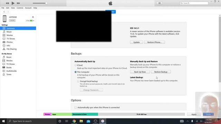Show hidden system tray icons
The image size is (221, 124).
coord(188,121)
